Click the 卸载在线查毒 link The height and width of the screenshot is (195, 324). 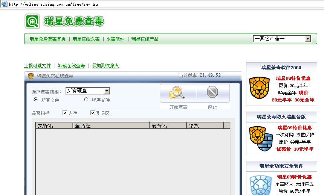point(72,66)
